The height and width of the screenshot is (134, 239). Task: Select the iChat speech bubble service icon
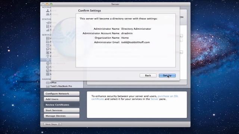coord(48,49)
